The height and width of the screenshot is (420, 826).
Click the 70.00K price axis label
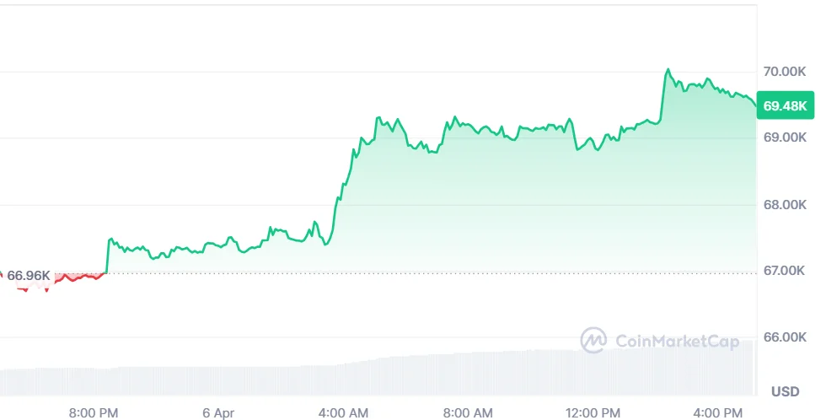pos(784,73)
